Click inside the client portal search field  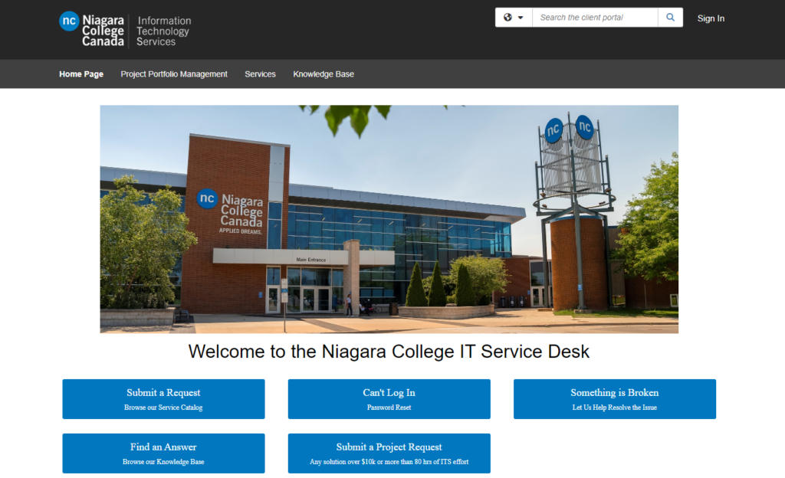pos(594,17)
